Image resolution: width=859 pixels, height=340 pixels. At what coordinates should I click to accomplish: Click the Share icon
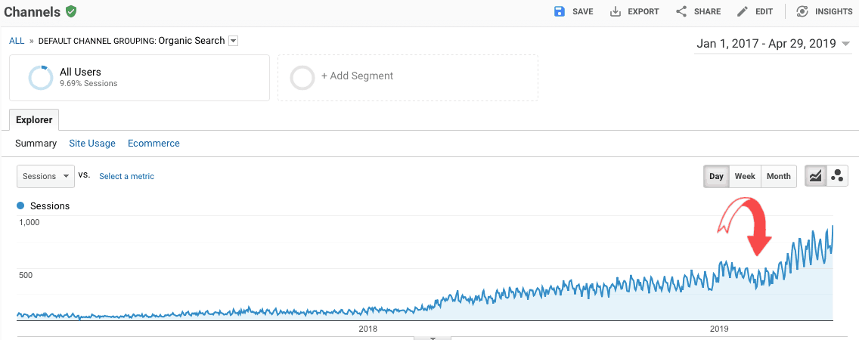681,11
